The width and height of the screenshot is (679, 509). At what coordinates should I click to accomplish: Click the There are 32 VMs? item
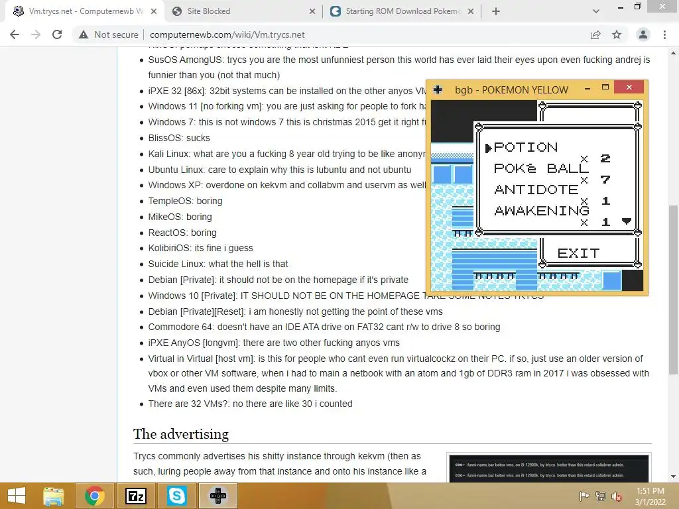[x=250, y=404]
